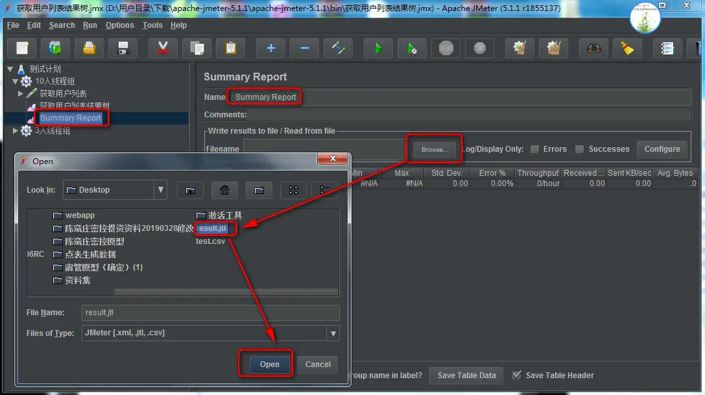This screenshot has width=705, height=395.
Task: Select the 获取用户列表 tree item
Action: 63,93
